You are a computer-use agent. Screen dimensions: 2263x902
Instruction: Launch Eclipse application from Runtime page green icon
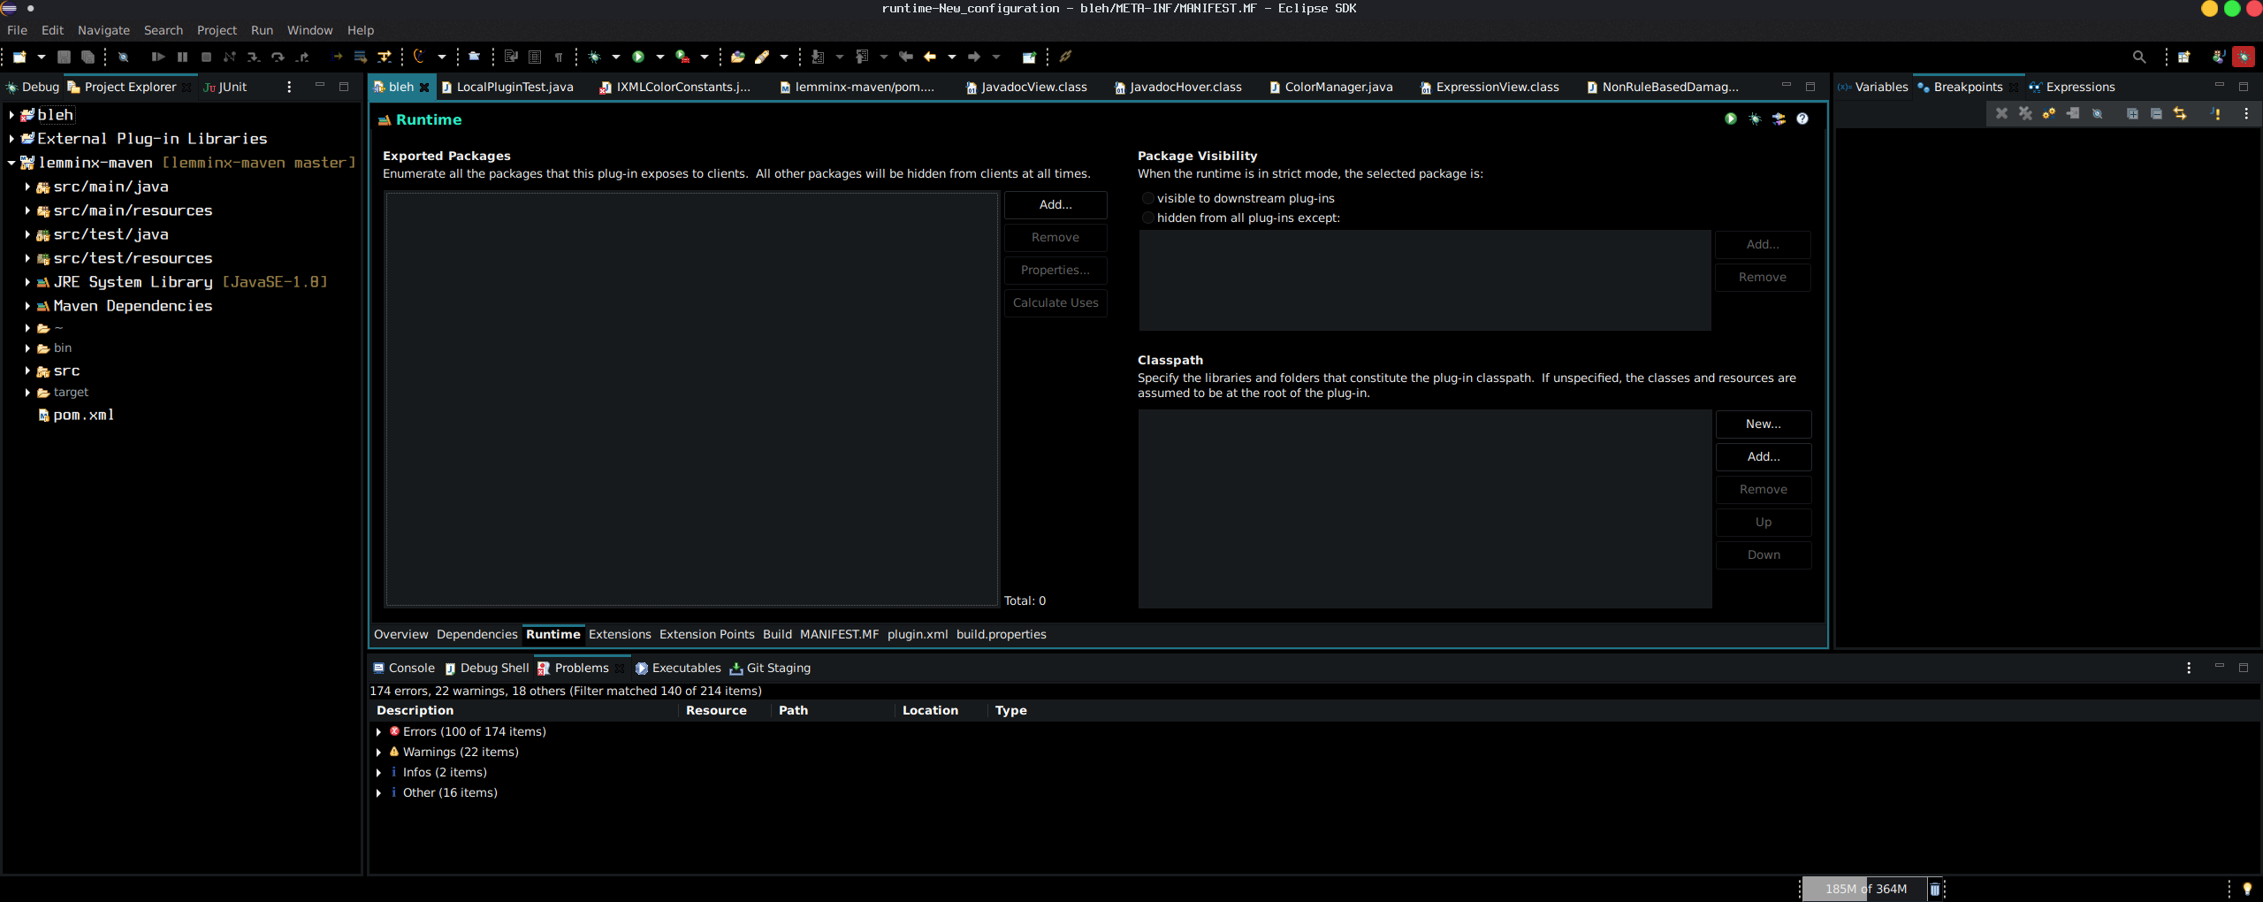[1731, 118]
